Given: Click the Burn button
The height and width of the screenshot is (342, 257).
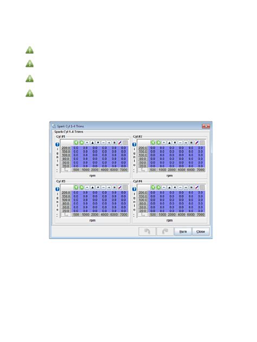Looking at the screenshot, I should point(183,232).
